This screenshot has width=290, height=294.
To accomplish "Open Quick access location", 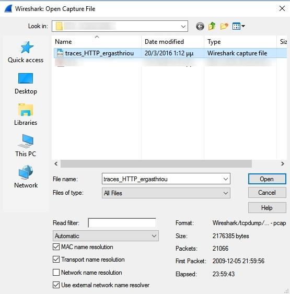I will coord(26,52).
